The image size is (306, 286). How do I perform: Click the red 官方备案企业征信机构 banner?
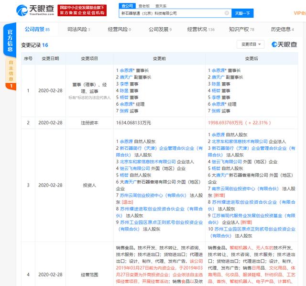coord(82,11)
